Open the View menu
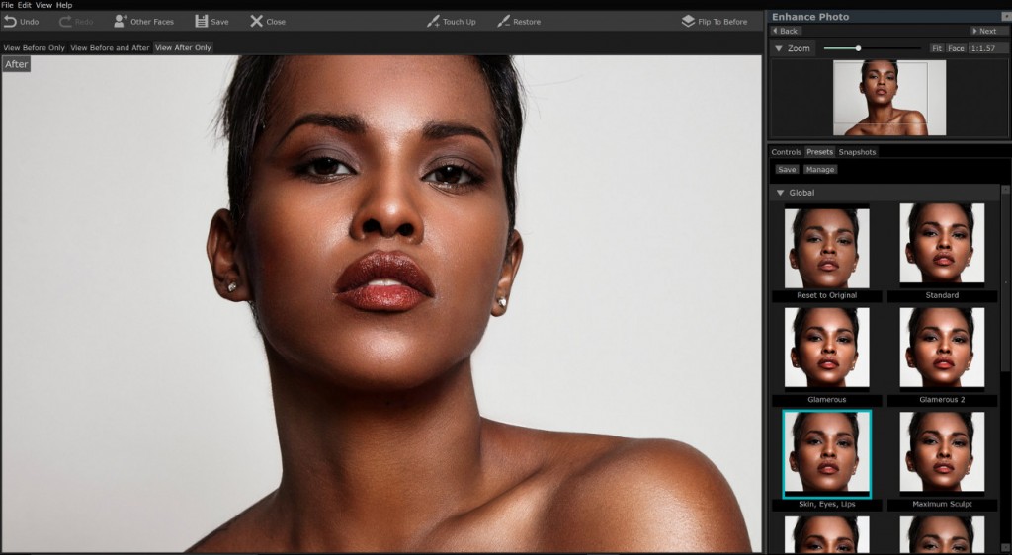1012x555 pixels. coord(43,5)
